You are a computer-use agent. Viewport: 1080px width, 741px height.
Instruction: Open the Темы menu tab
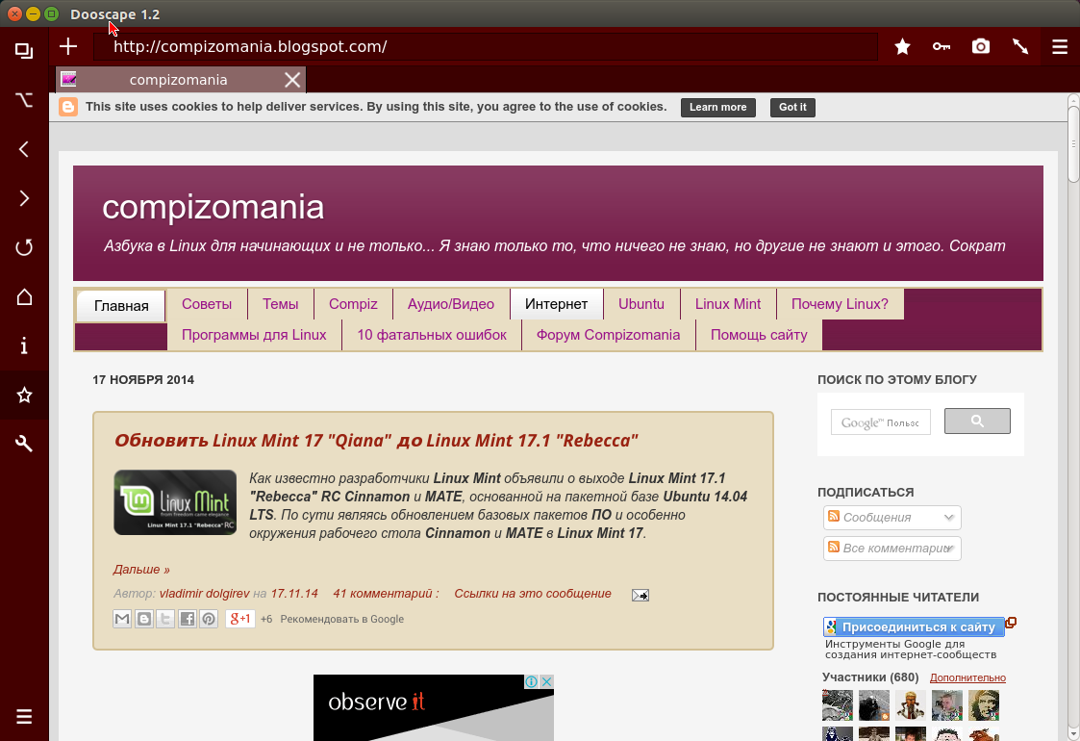coord(280,304)
